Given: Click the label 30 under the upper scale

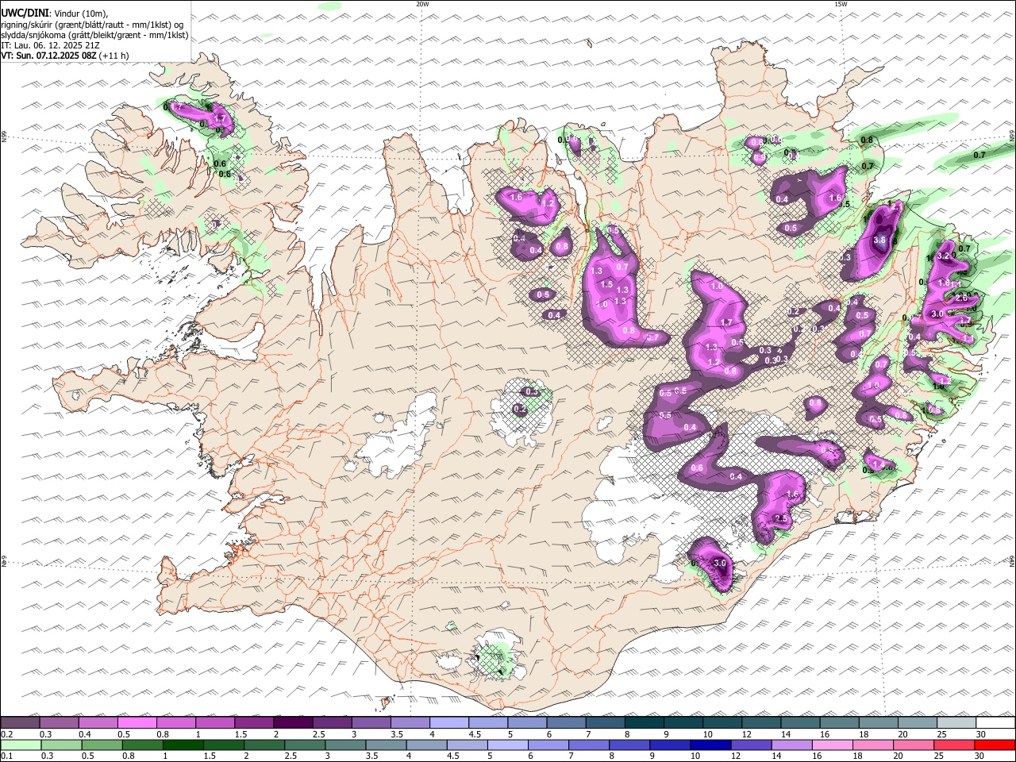Looking at the screenshot, I should click(982, 734).
